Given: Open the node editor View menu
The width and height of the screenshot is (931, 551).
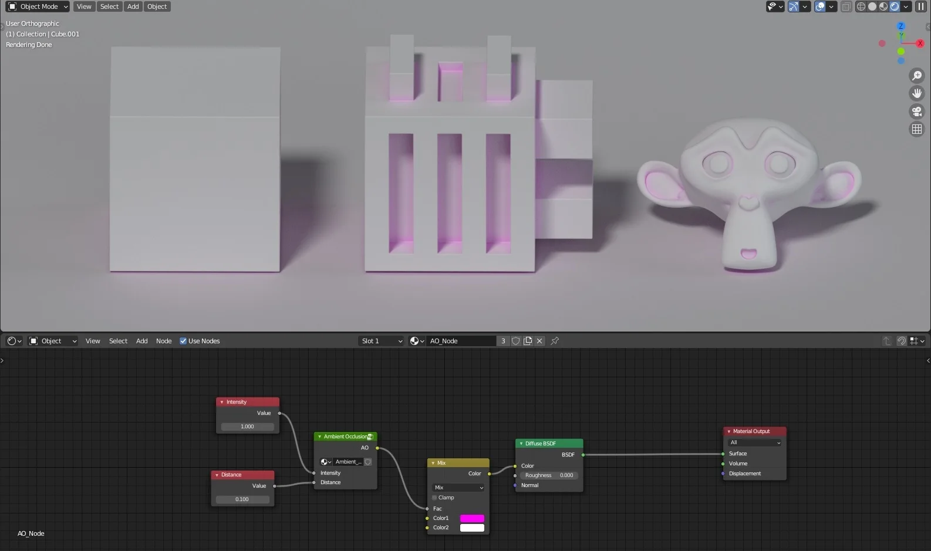Looking at the screenshot, I should (93, 341).
